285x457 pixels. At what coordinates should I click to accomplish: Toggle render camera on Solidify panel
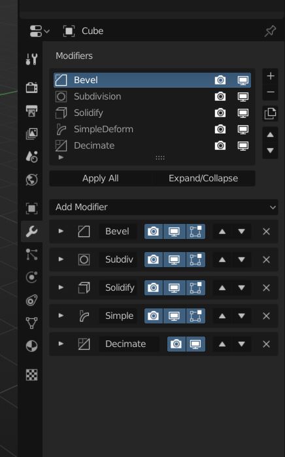154,287
